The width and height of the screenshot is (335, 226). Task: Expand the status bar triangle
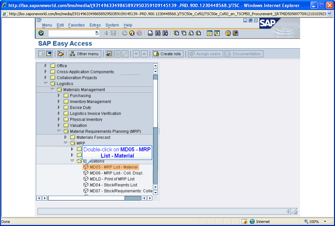click(288, 211)
